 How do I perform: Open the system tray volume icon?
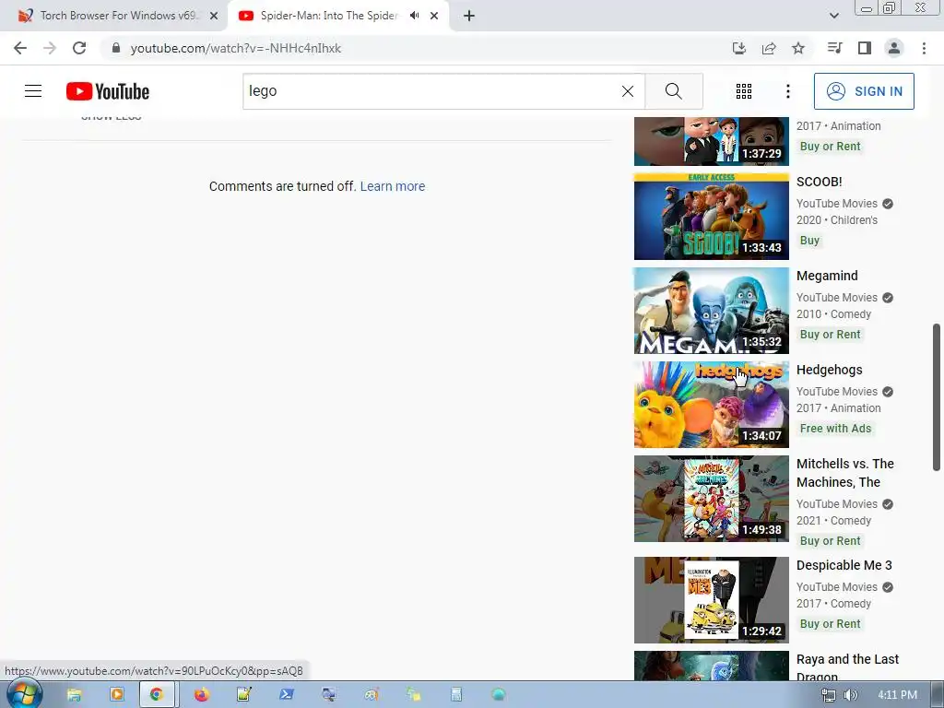(850, 695)
